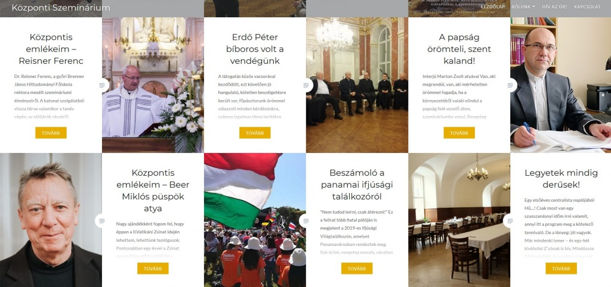Click the article icon beside Panama youth report
Screen dimensions: 611x287
point(306,220)
